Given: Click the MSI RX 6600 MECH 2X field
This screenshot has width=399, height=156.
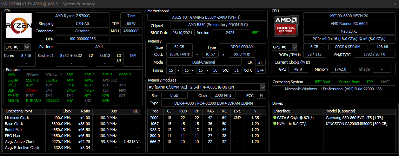Looking at the screenshot, I should point(349,16).
